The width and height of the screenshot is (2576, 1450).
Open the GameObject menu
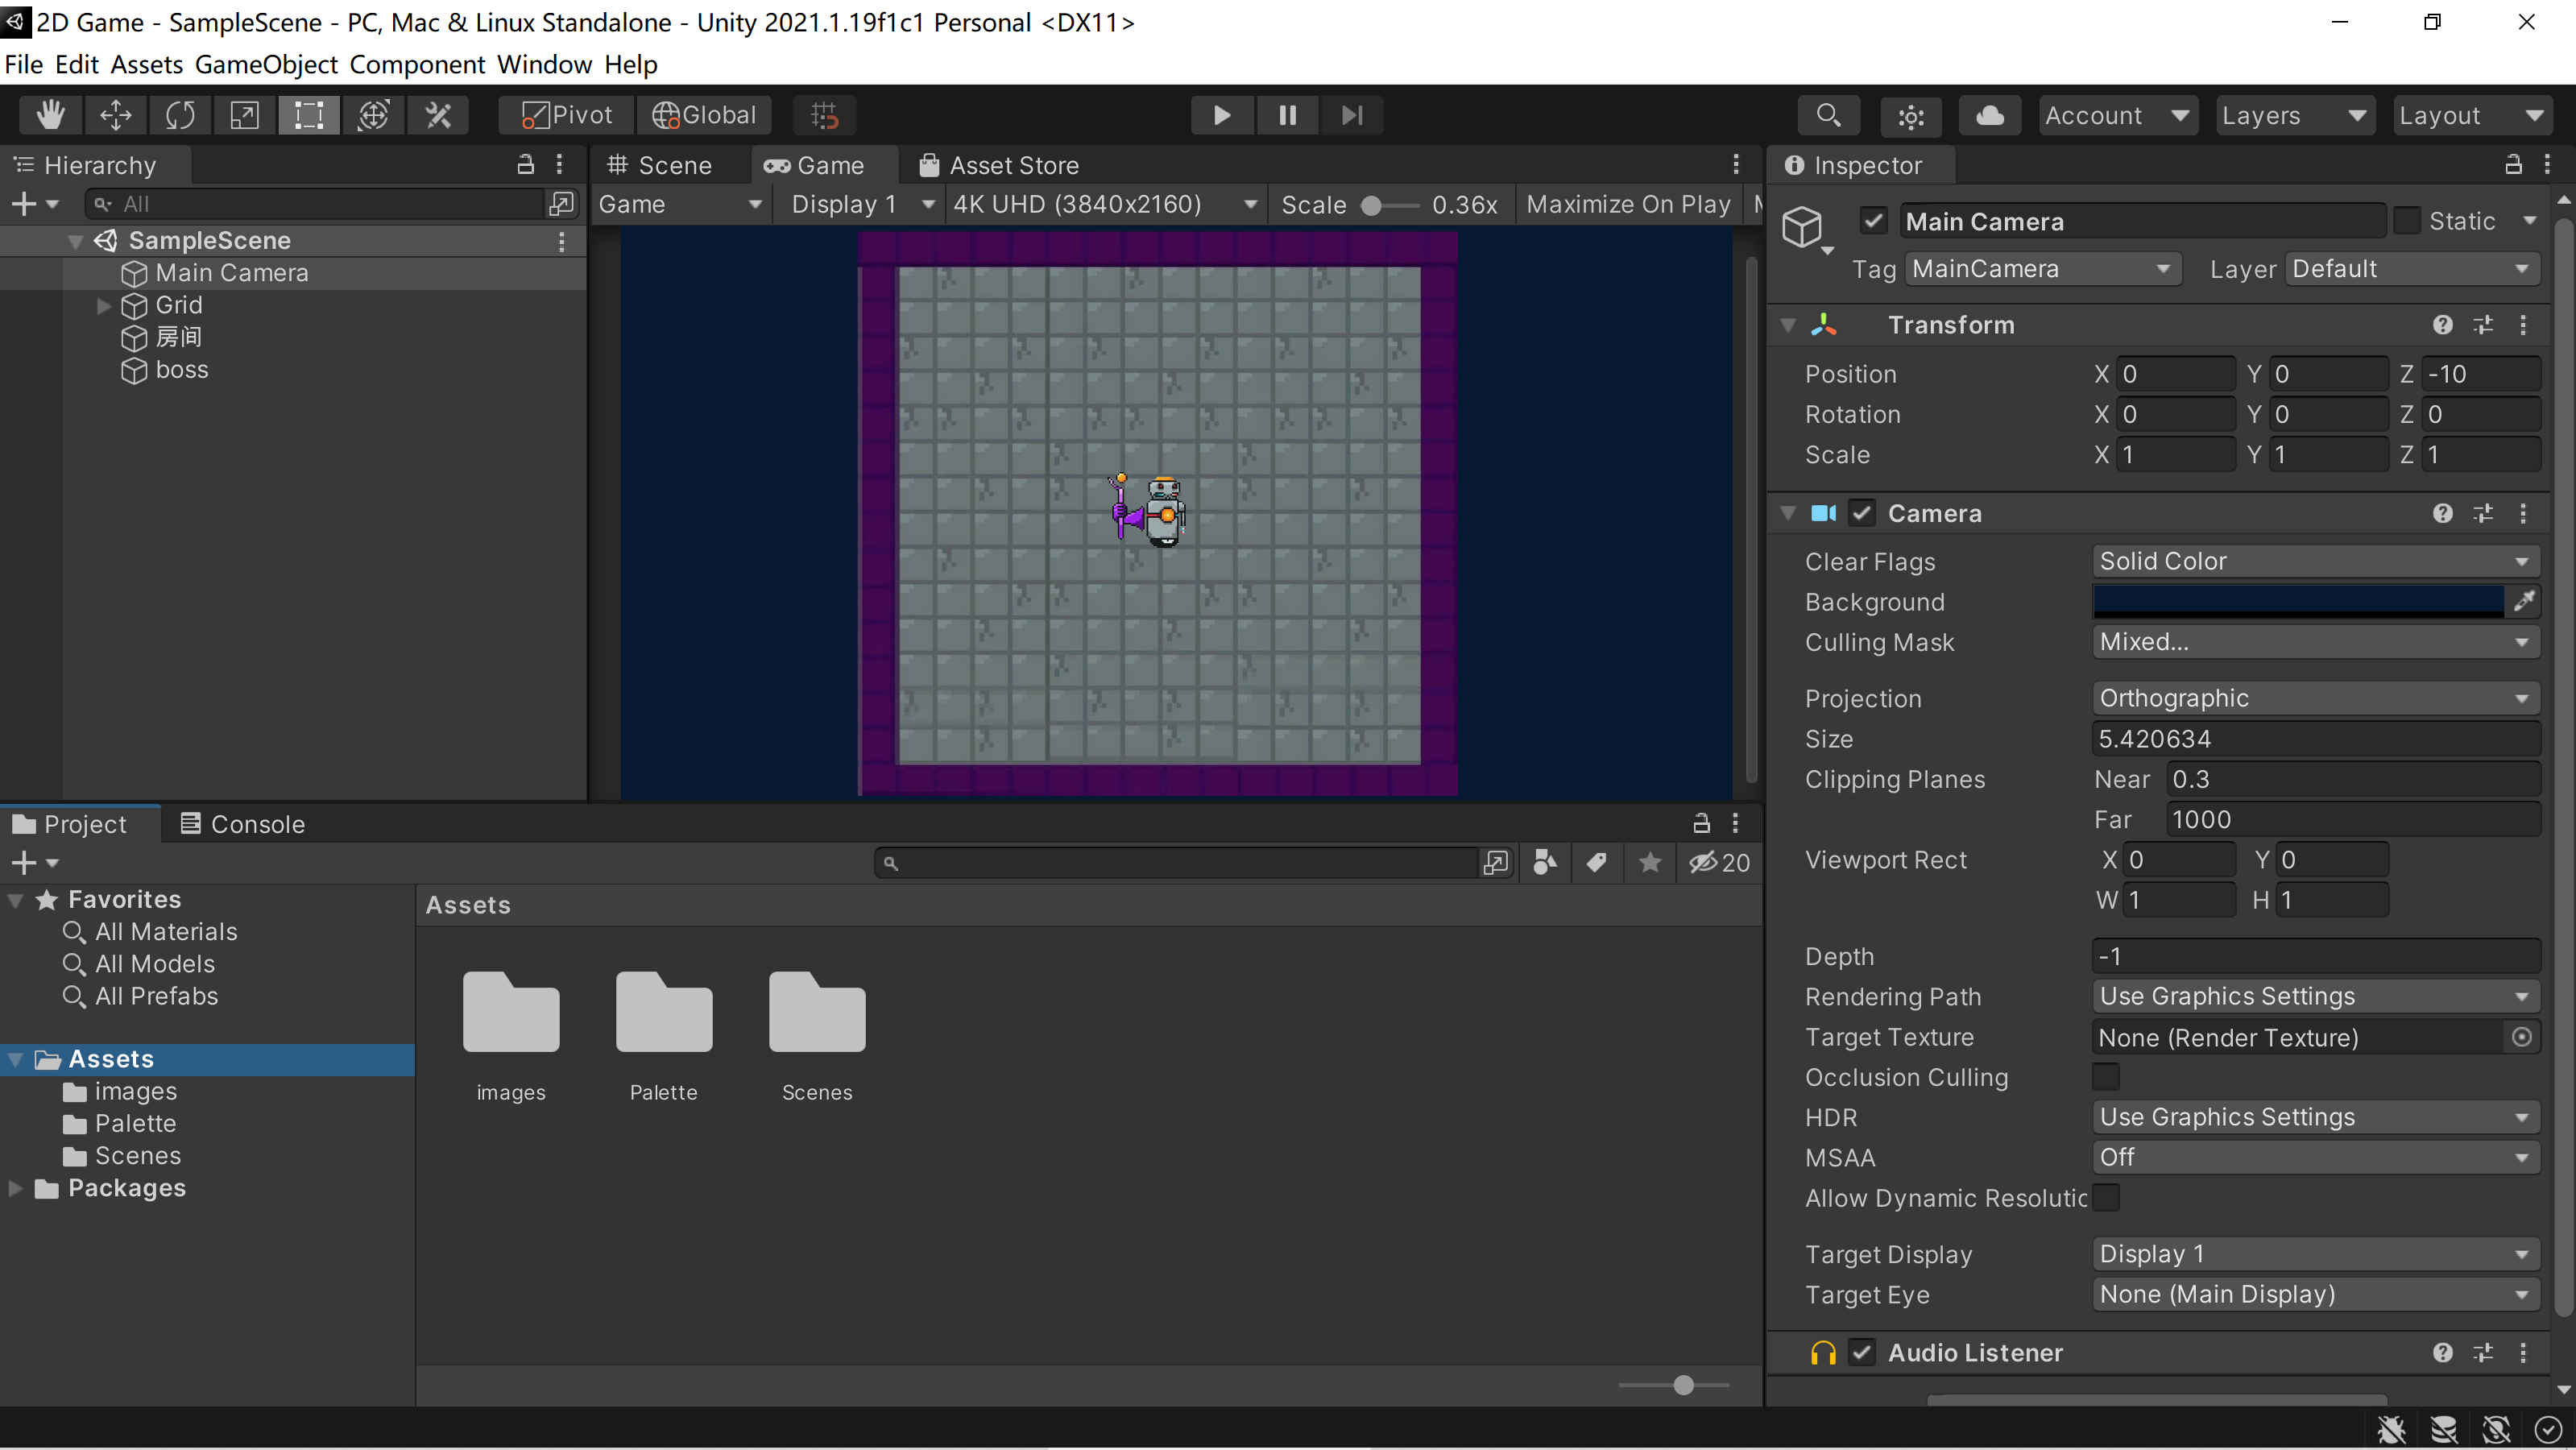tap(266, 64)
